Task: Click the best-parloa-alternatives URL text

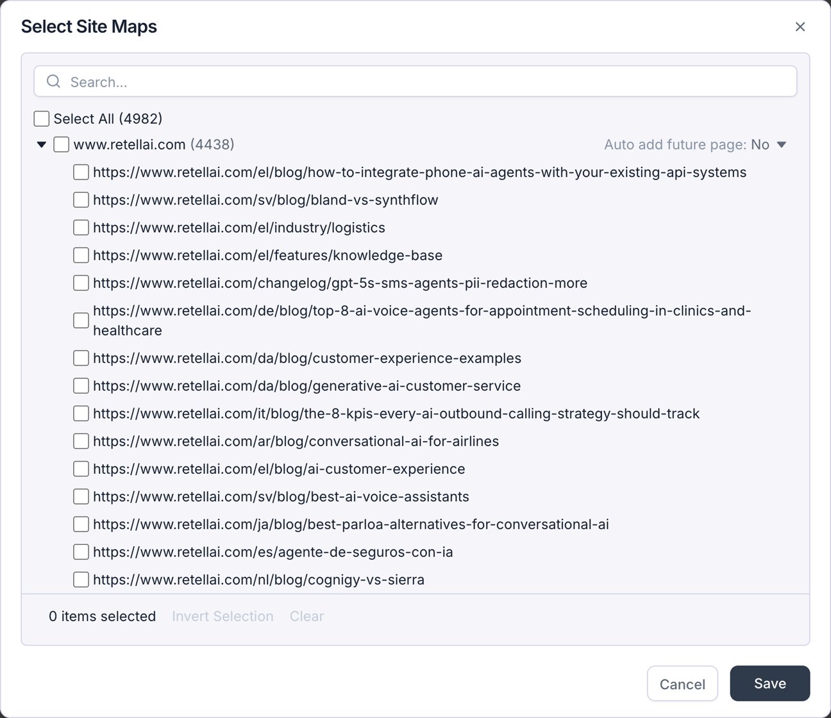Action: tap(351, 524)
